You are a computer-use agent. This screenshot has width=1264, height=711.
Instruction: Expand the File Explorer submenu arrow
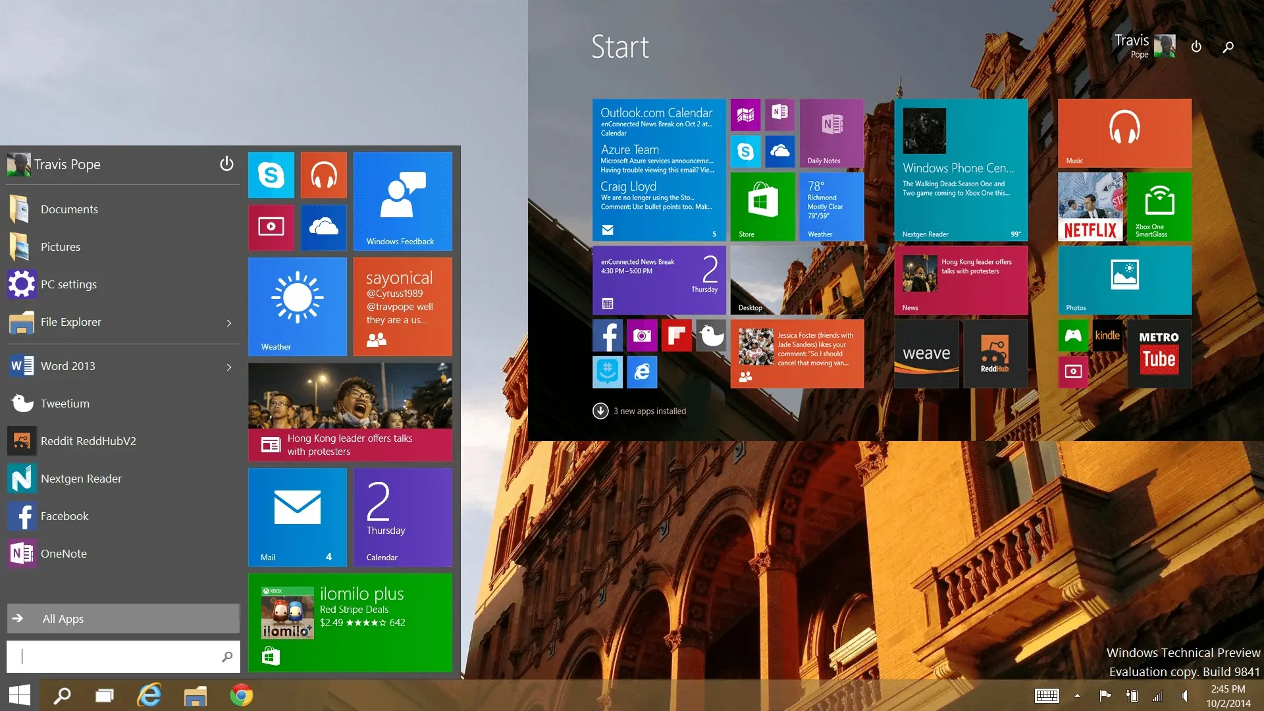tap(229, 323)
